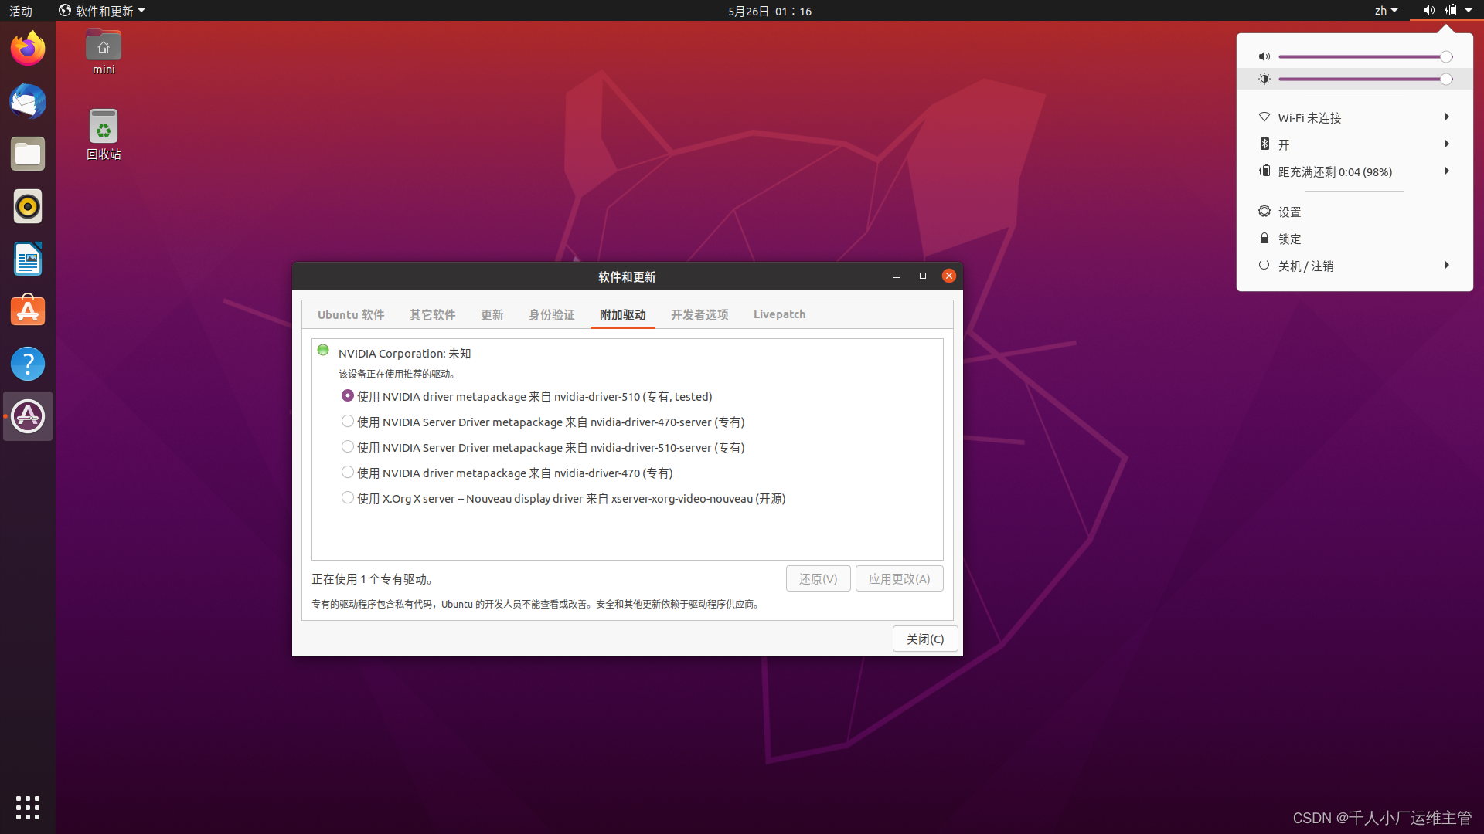Image resolution: width=1484 pixels, height=834 pixels.
Task: Click the Trash/回收站 icon on desktop
Action: (102, 129)
